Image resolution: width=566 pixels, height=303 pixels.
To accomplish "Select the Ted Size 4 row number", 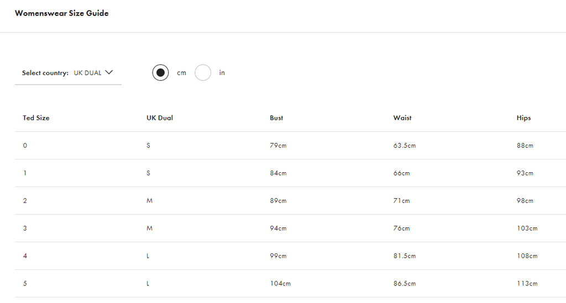I will 25,256.
